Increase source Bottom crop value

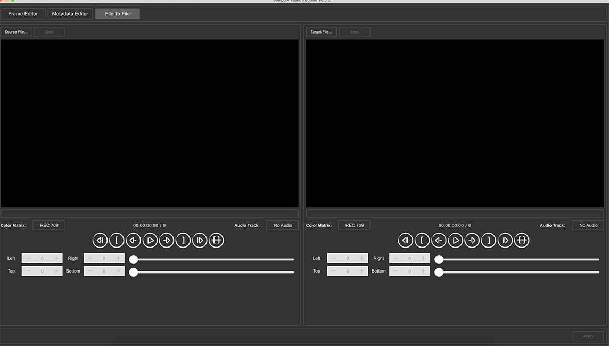(118, 271)
